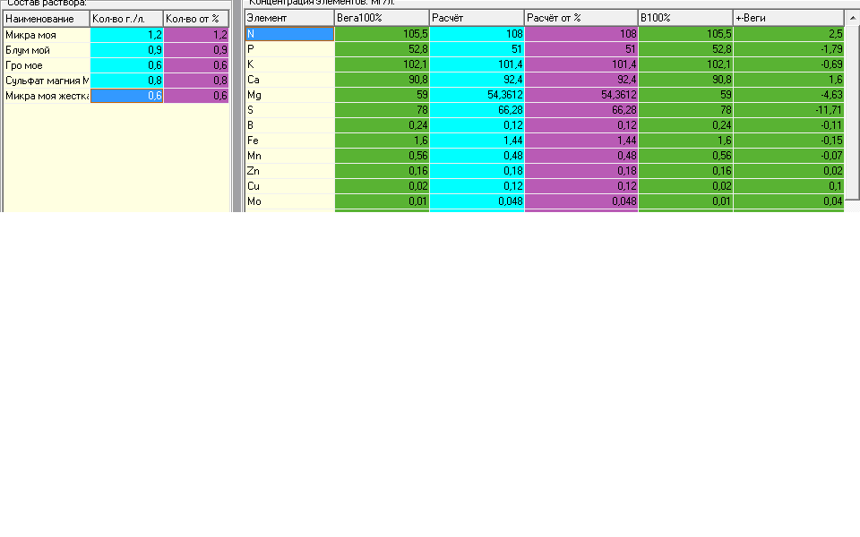Click the 'Кол-во г./л.' column header
Screen dimensions: 860x537
(x=126, y=19)
